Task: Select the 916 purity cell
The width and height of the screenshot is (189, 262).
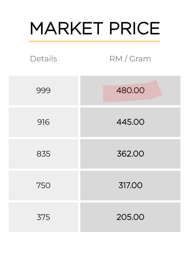Action: click(43, 122)
